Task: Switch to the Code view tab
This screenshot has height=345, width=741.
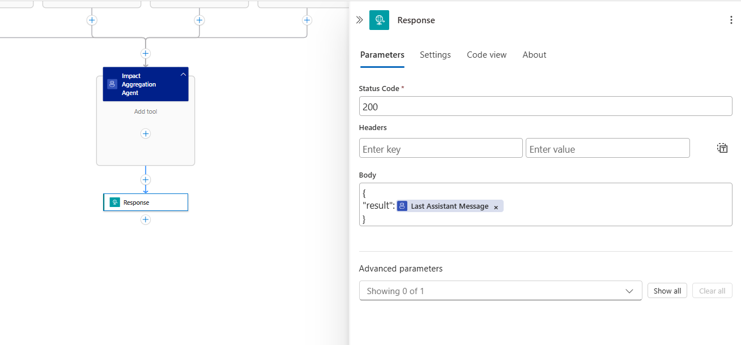Action: (x=486, y=55)
